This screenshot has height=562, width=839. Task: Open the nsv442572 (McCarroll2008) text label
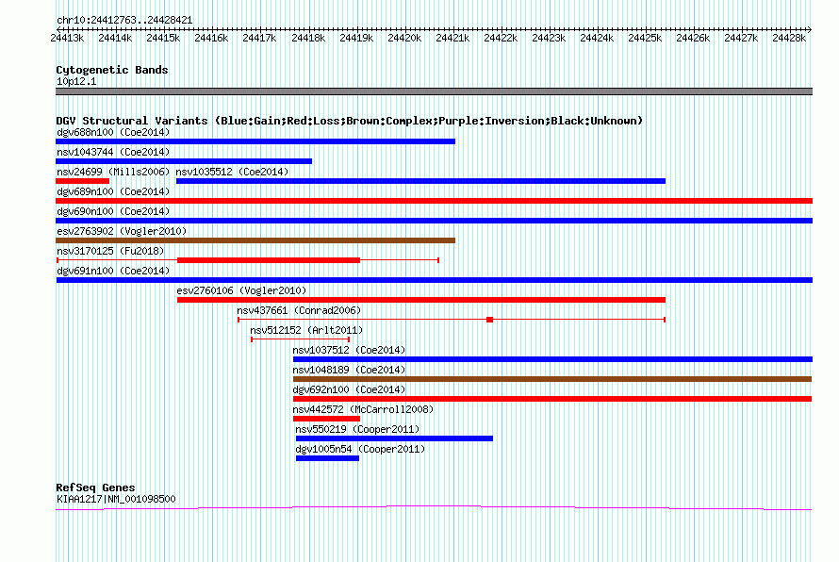[363, 409]
